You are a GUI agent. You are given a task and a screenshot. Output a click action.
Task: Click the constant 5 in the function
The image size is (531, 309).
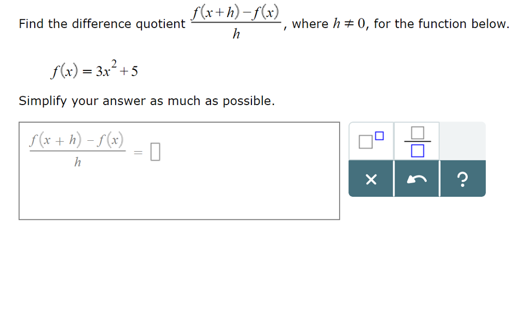click(134, 71)
